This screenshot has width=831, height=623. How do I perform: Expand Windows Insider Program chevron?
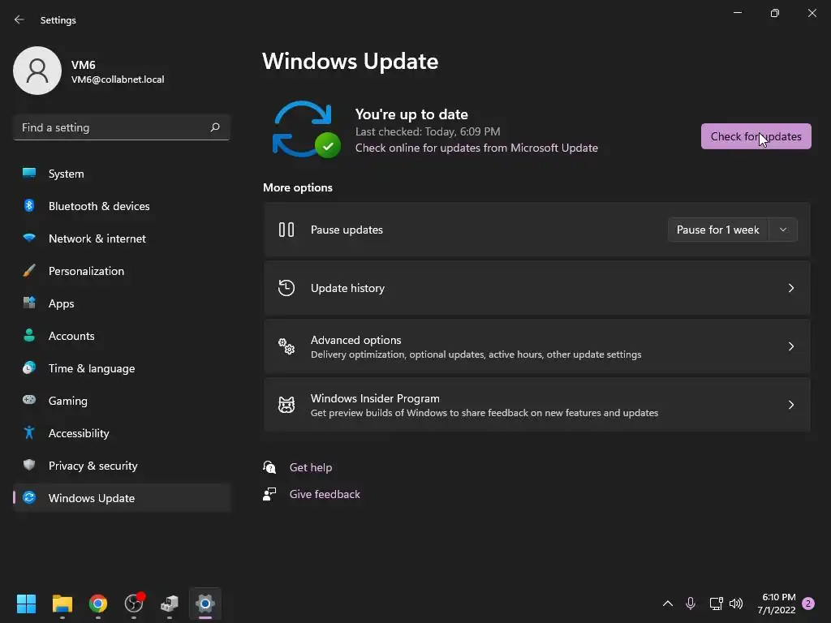pos(790,405)
